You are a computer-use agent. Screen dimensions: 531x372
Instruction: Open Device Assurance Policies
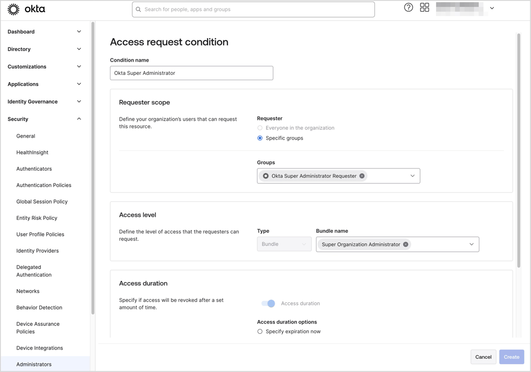coord(38,327)
